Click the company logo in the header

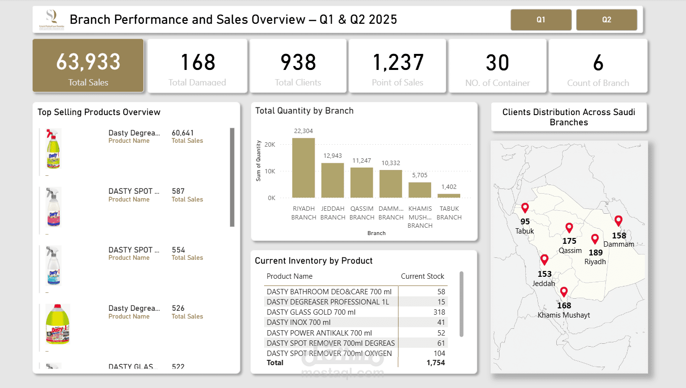51,19
